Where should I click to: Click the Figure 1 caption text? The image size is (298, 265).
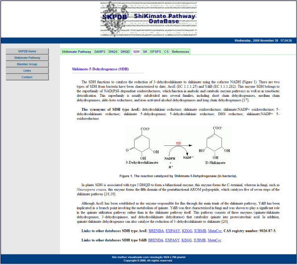coord(178,176)
